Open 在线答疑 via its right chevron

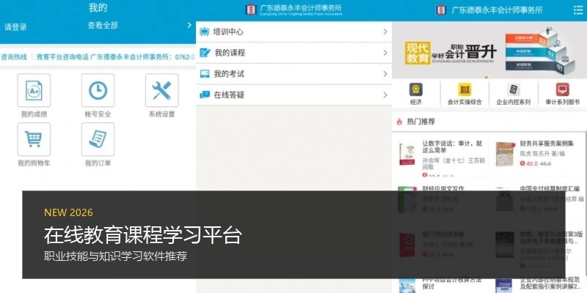[x=384, y=95]
